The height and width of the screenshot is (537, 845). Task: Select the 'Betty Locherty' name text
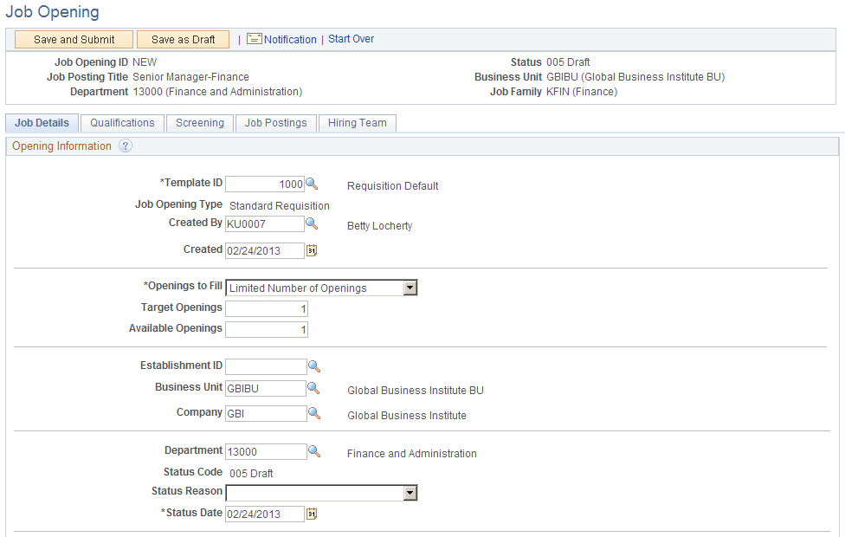point(379,226)
